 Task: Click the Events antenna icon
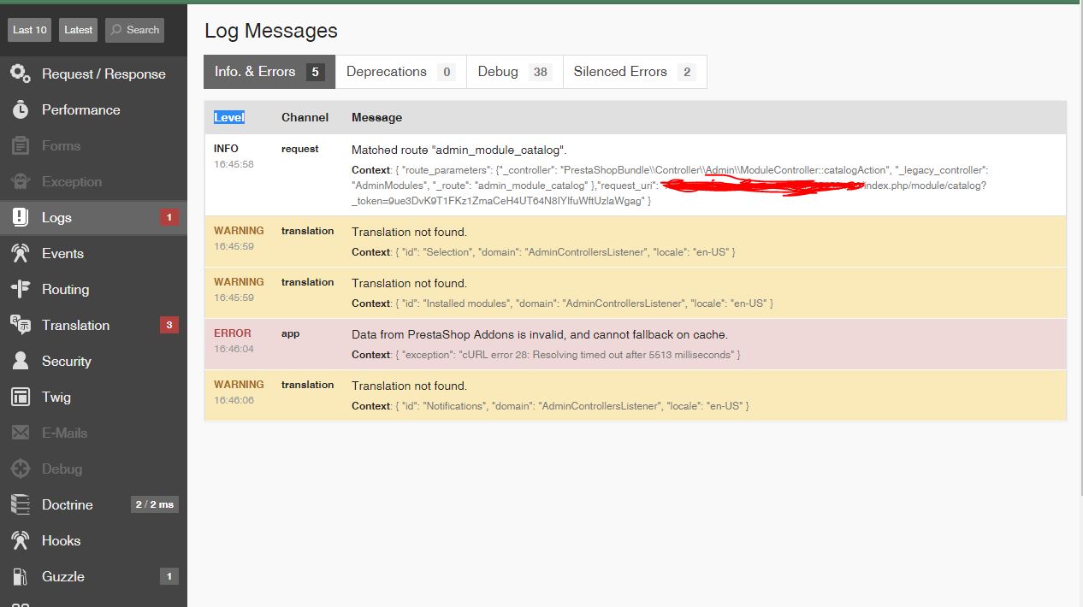[21, 253]
